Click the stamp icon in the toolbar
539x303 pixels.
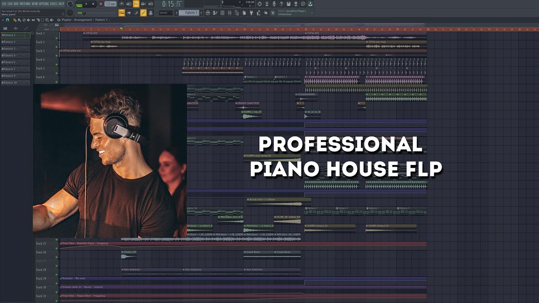click(x=151, y=13)
